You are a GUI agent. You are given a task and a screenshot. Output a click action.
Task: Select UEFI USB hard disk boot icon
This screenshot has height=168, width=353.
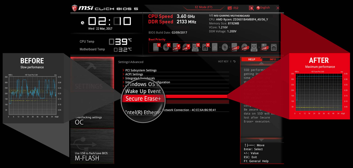point(176,47)
